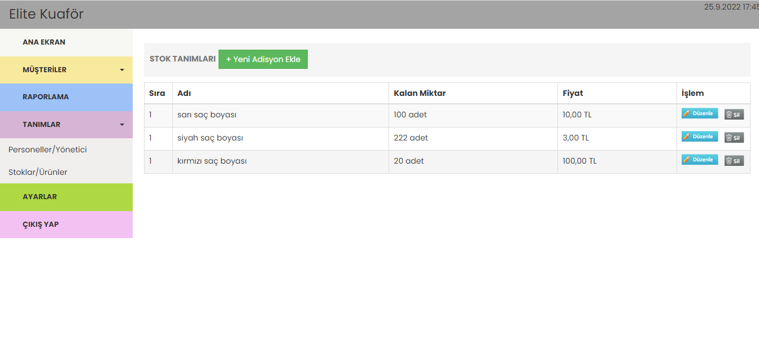The image size is (759, 347).
Task: Open Personeller/Yönetici link
Action: [x=47, y=150]
